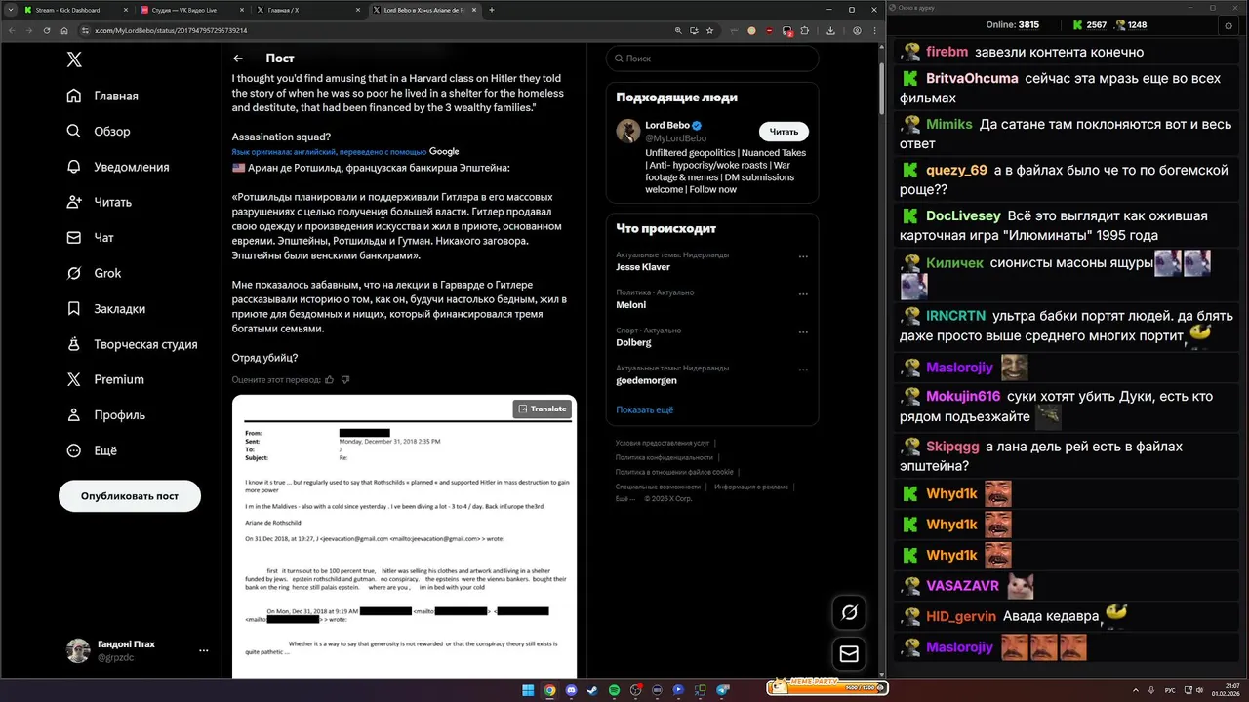Open the volume tray icon
The image size is (1249, 702).
[x=1200, y=690]
